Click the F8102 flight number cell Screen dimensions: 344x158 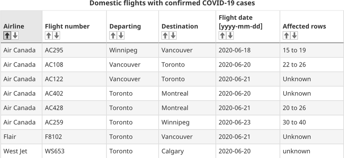[53, 137]
